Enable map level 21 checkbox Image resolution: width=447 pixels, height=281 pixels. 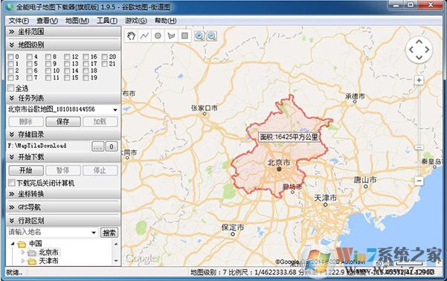[x=105, y=63]
